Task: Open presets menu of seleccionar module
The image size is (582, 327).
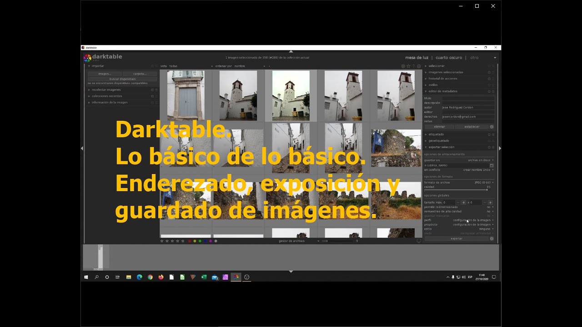Action: click(493, 66)
